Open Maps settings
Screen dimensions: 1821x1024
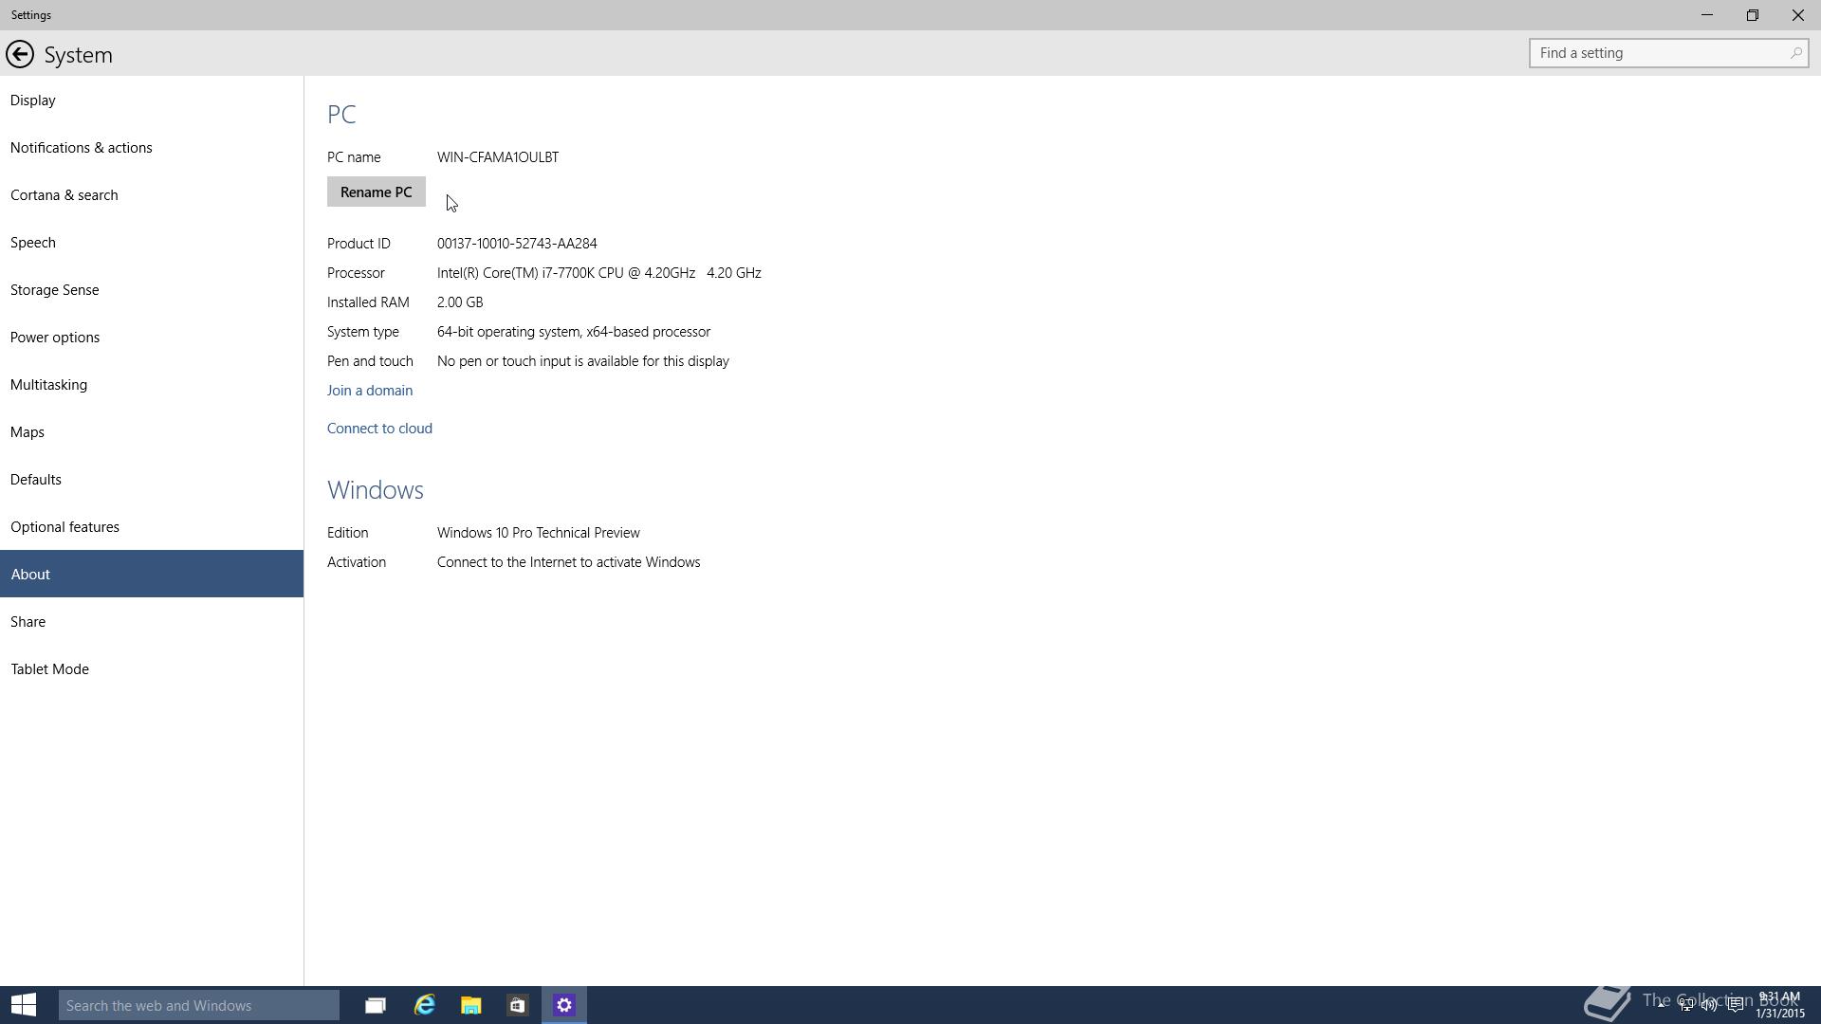click(152, 432)
